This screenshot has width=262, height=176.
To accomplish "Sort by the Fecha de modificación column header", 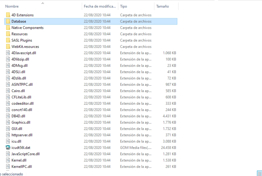I will [100, 6].
